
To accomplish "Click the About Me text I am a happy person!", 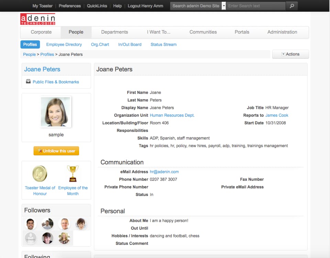I will tap(169, 221).
